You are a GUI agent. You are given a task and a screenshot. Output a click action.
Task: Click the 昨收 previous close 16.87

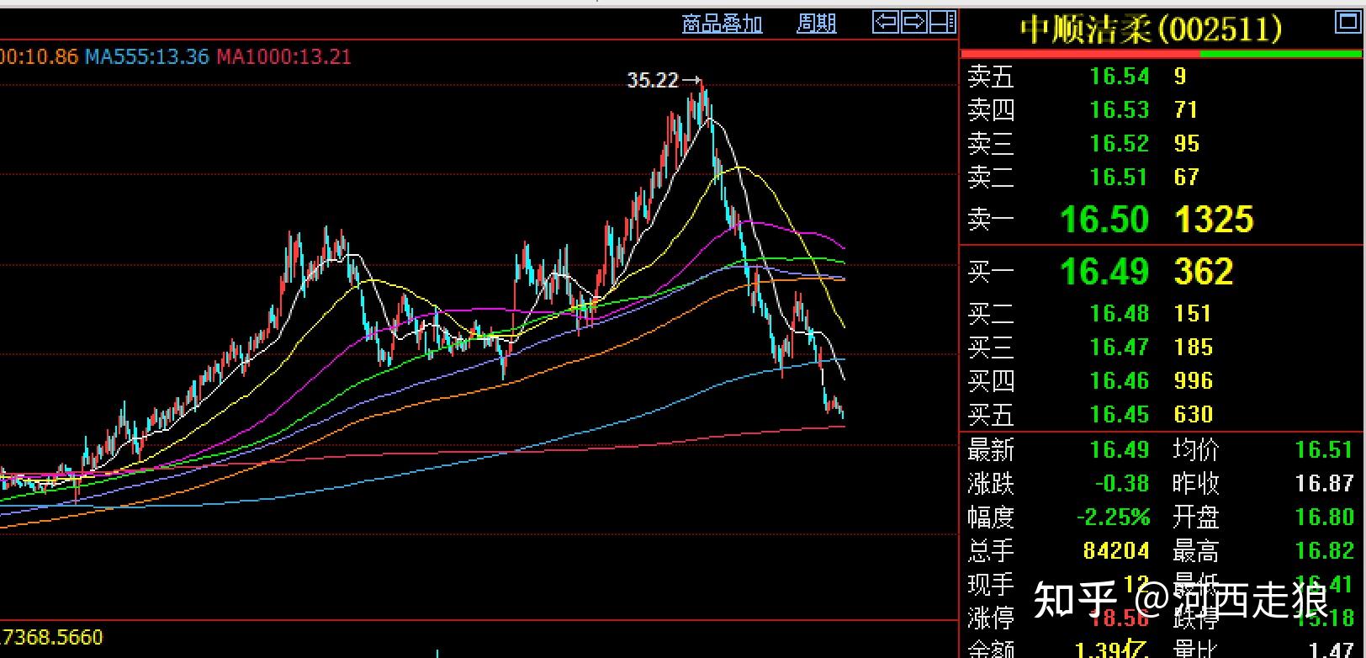(1324, 484)
